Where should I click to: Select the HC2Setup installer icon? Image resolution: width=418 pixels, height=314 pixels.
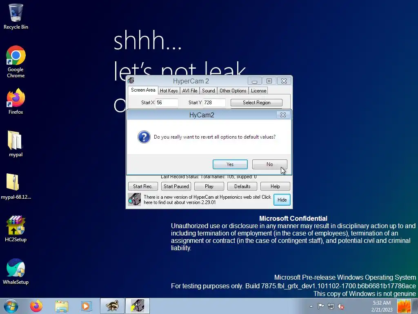coord(16,229)
